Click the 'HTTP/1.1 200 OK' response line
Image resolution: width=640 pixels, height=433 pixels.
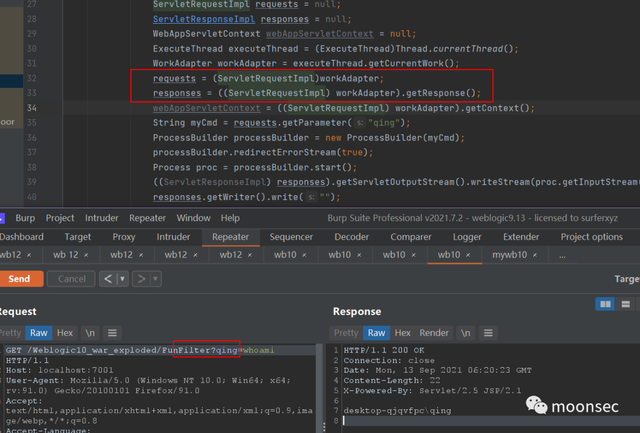click(x=383, y=350)
